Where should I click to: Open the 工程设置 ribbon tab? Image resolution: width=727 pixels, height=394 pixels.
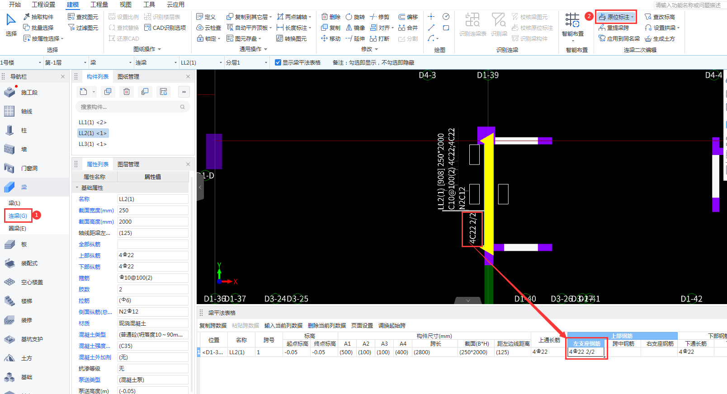(x=43, y=5)
